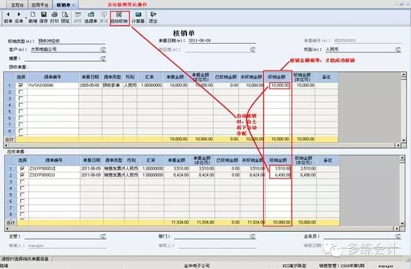Select cell YWSKD00046 in 预收单据 table
Viewport: 411px width, 269px height.
[53, 86]
